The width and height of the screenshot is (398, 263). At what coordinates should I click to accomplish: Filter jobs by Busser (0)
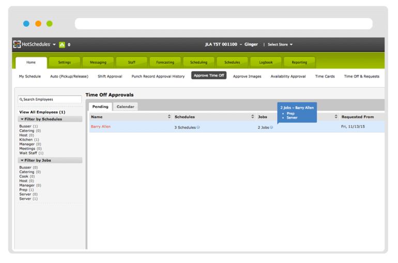[x=28, y=167]
